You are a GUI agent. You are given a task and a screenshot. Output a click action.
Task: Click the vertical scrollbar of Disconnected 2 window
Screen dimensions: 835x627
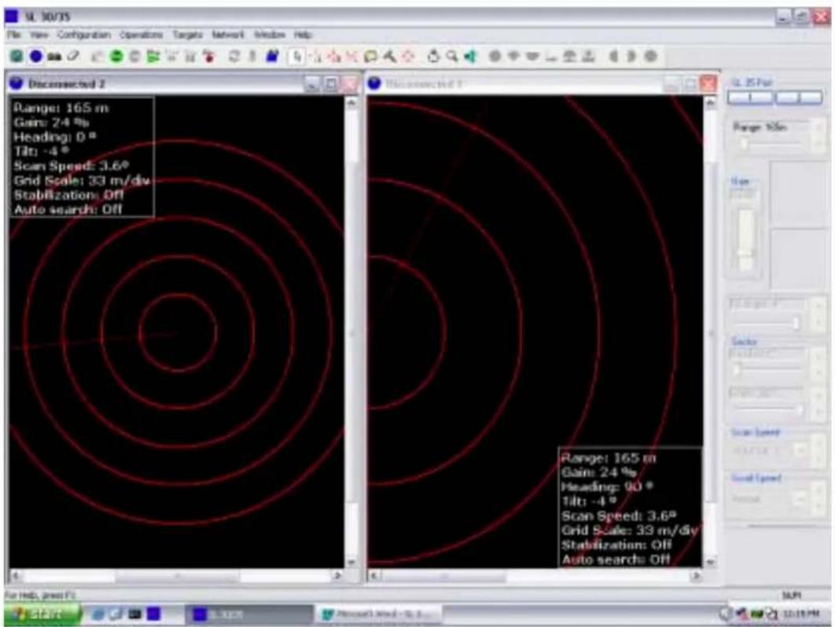click(351, 332)
